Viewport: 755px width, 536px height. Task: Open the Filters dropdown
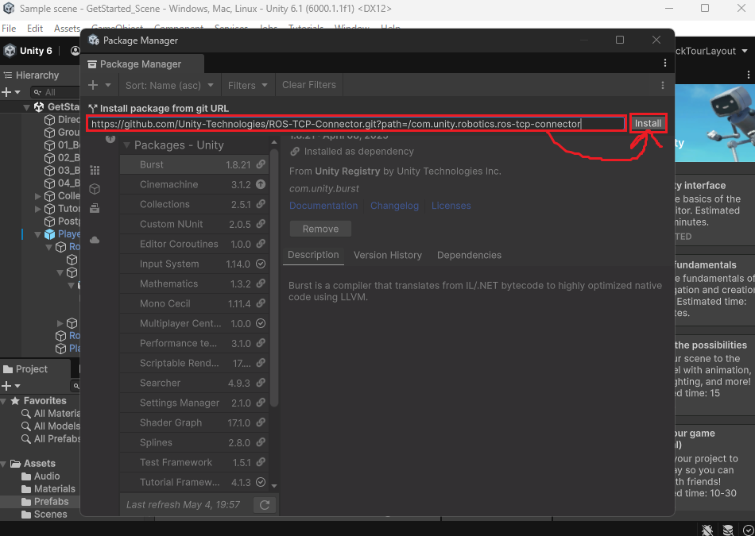click(247, 85)
